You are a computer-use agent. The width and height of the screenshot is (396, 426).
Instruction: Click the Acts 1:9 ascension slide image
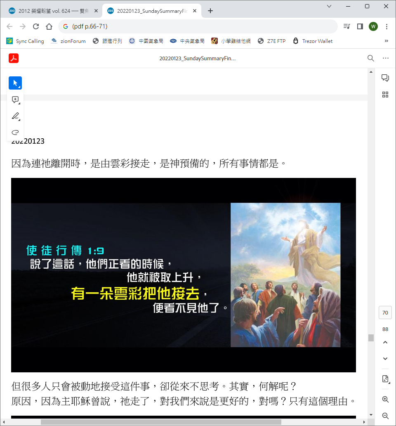tap(184, 275)
